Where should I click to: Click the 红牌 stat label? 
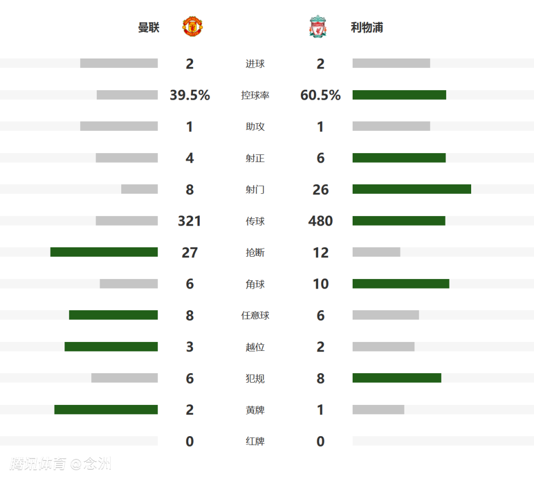(255, 442)
